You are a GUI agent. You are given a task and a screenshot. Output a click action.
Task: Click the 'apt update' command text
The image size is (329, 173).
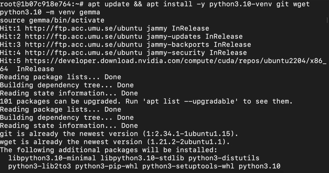[x=109, y=4]
